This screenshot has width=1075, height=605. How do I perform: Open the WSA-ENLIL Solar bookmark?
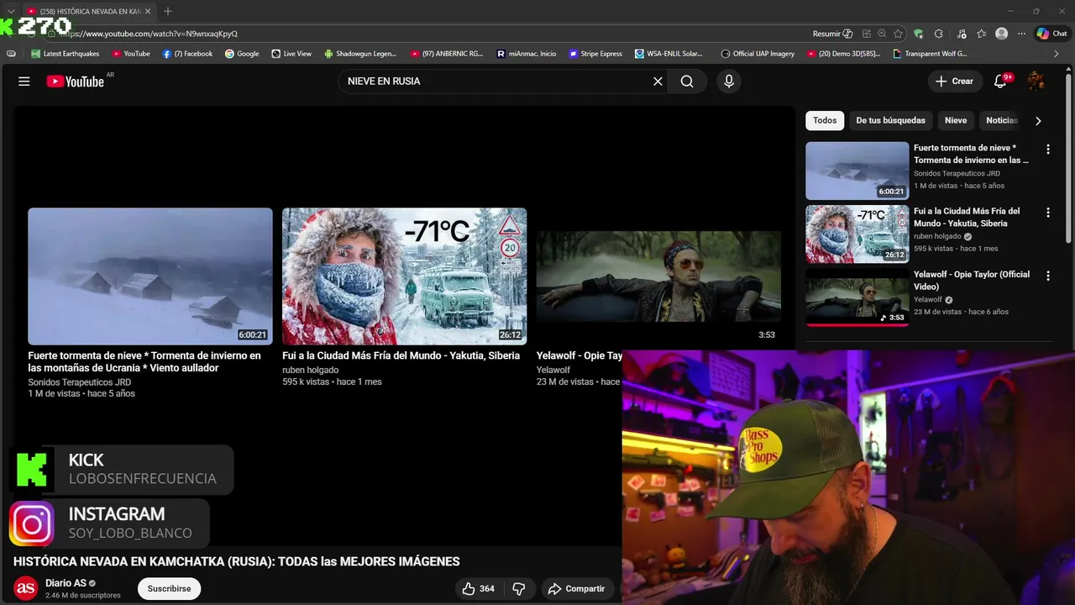click(x=669, y=54)
